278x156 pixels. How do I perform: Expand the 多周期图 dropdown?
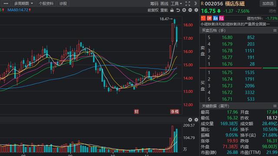click(x=23, y=3)
